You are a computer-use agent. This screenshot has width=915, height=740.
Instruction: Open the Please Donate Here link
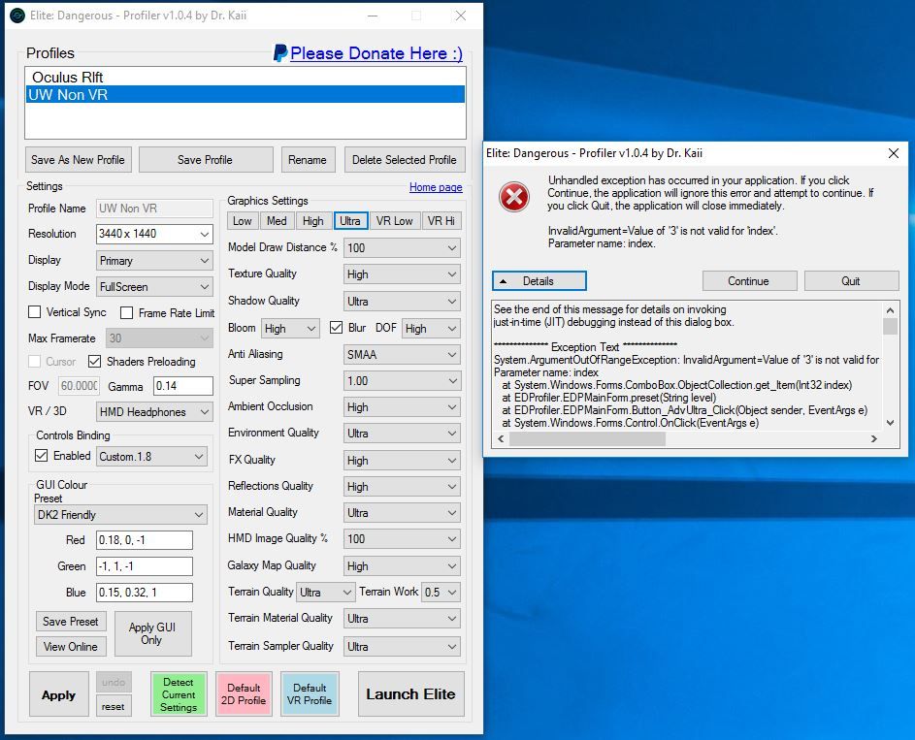376,53
